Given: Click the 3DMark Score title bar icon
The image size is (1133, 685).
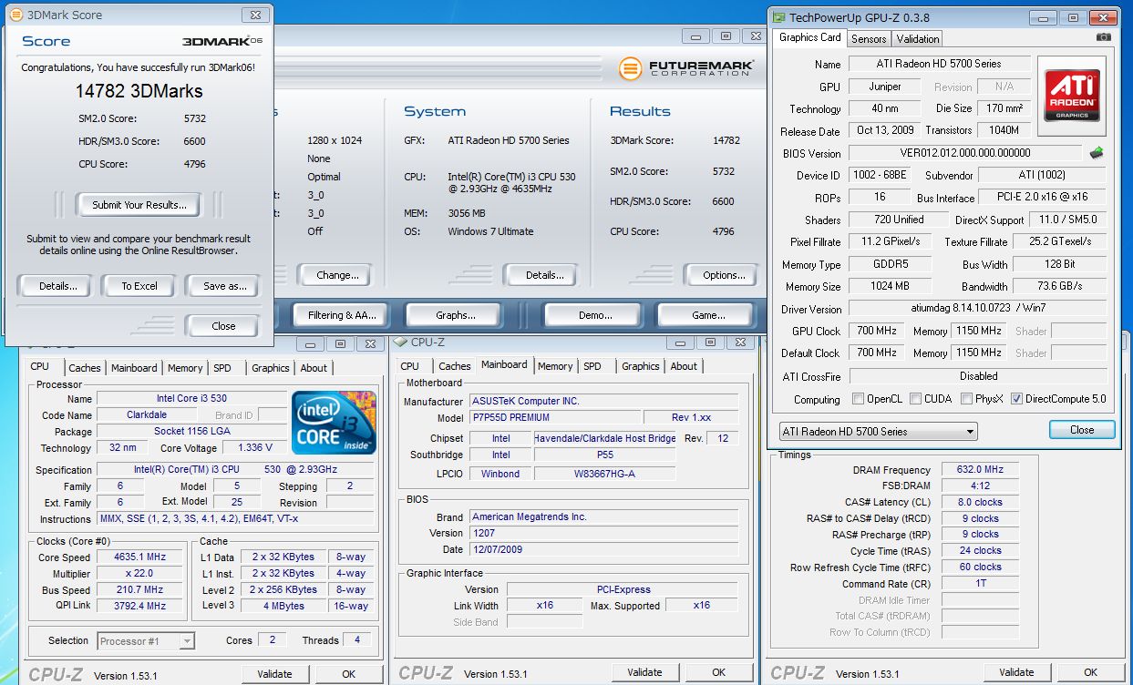Looking at the screenshot, I should pyautogui.click(x=15, y=15).
